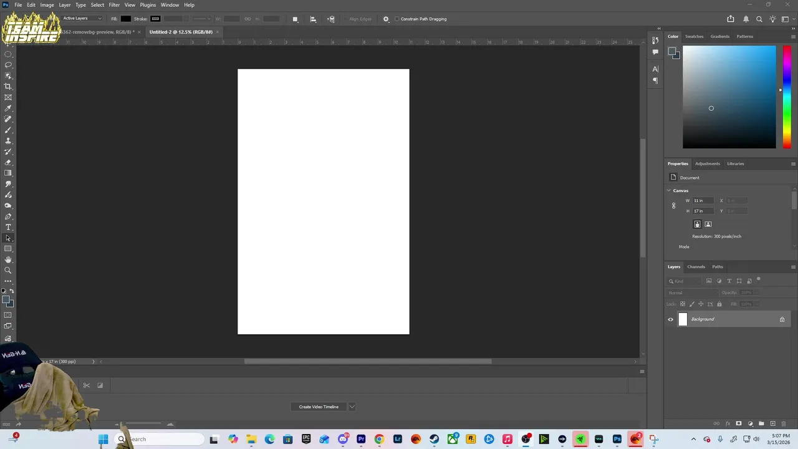Select the Eyedropper tool

(8, 109)
